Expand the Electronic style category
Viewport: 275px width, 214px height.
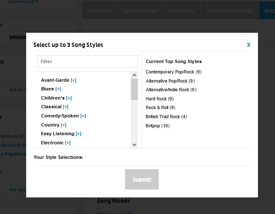68,143
